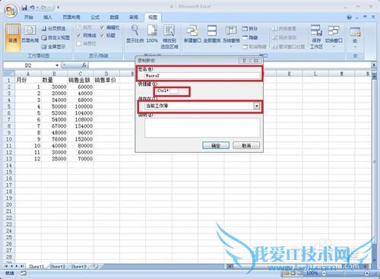This screenshot has width=380, height=279.
Task: Click the 说明 description text box
Action: click(x=202, y=128)
